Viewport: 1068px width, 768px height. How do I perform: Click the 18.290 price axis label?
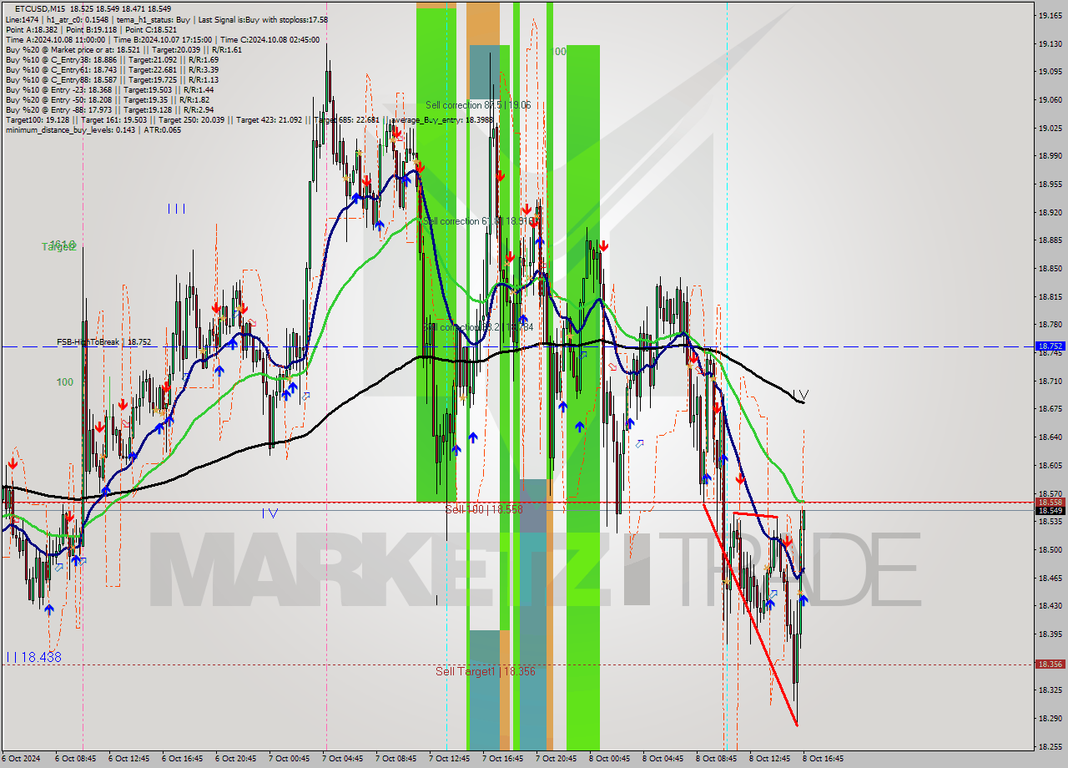[x=1050, y=718]
